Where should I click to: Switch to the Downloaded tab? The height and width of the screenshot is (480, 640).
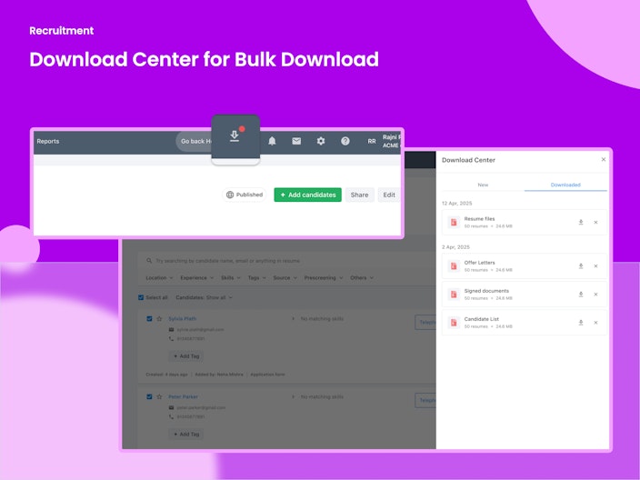[x=565, y=185]
